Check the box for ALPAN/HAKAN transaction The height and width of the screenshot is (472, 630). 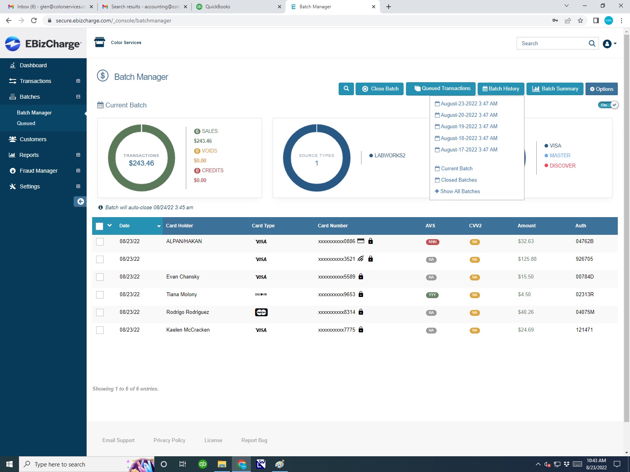[100, 242]
